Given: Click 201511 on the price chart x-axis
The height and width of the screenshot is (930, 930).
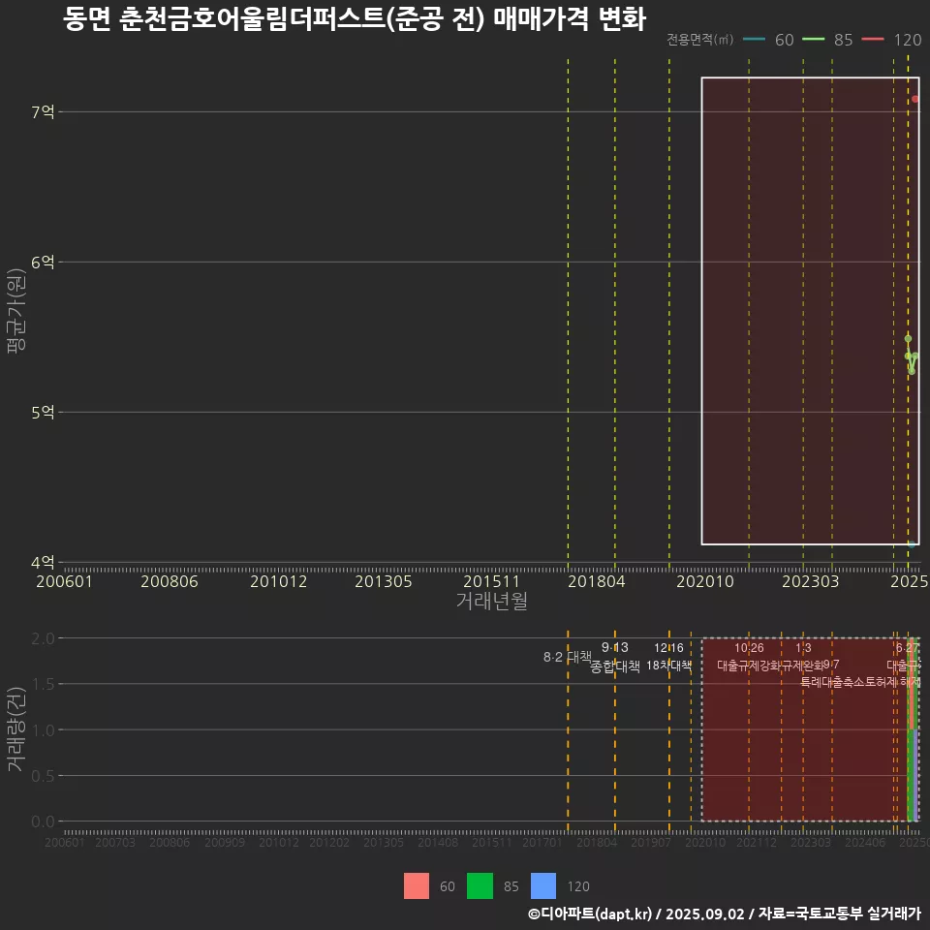Looking at the screenshot, I should coord(491,581).
